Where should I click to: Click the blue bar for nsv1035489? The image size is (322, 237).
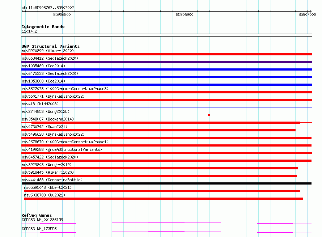point(166,69)
